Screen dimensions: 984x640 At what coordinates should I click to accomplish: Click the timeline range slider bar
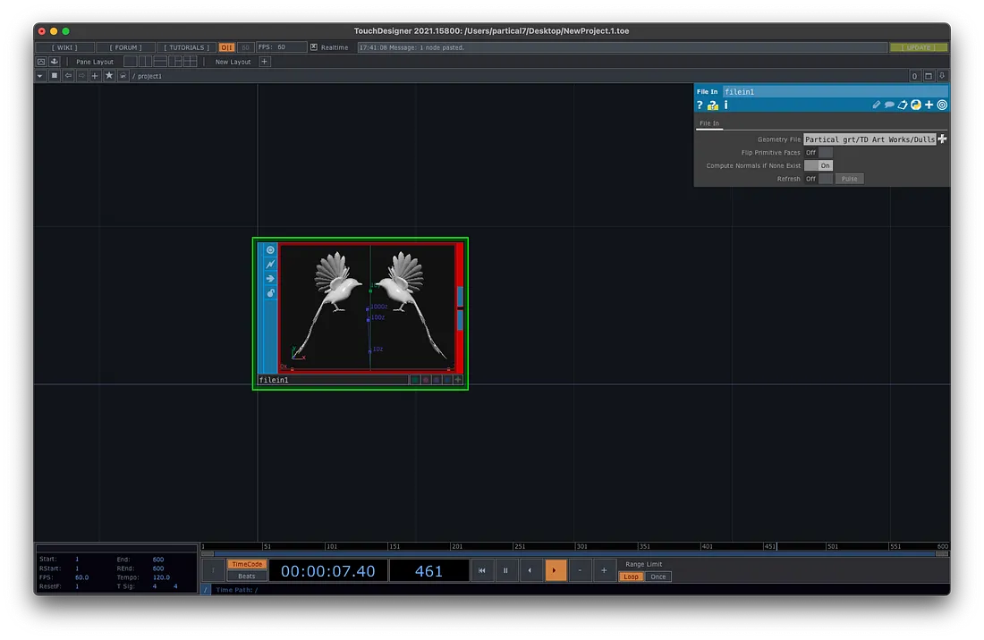[x=574, y=553]
